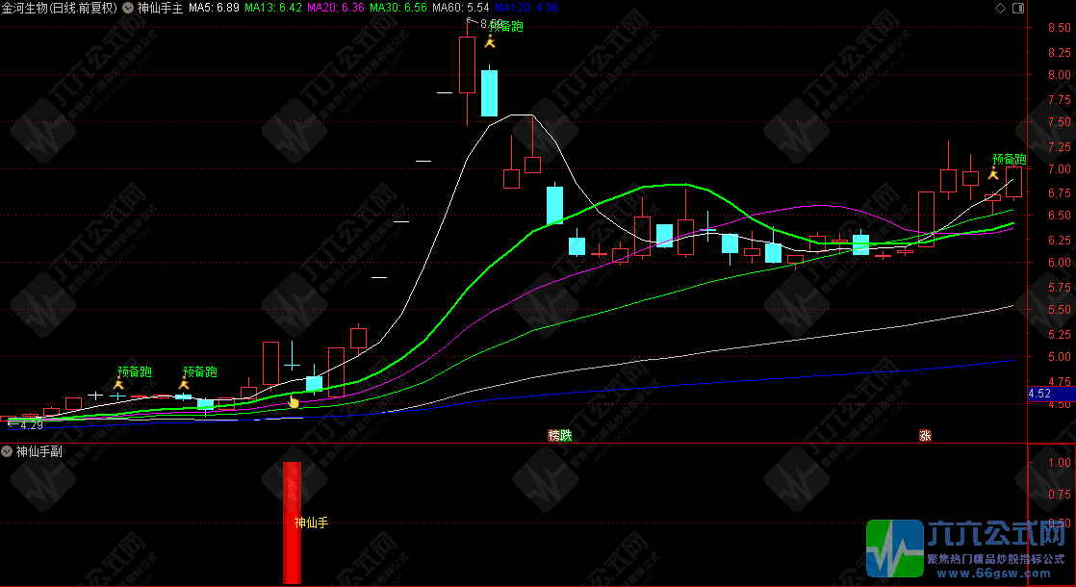Click the red 神仙手 signal bar
The image size is (1076, 587).
pyautogui.click(x=292, y=523)
